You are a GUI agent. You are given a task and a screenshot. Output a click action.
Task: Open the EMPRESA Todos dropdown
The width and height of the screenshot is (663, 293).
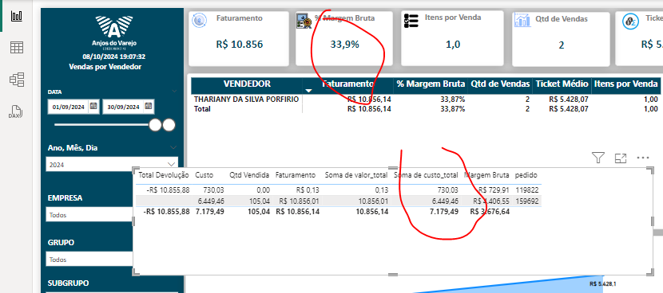pyautogui.click(x=89, y=215)
